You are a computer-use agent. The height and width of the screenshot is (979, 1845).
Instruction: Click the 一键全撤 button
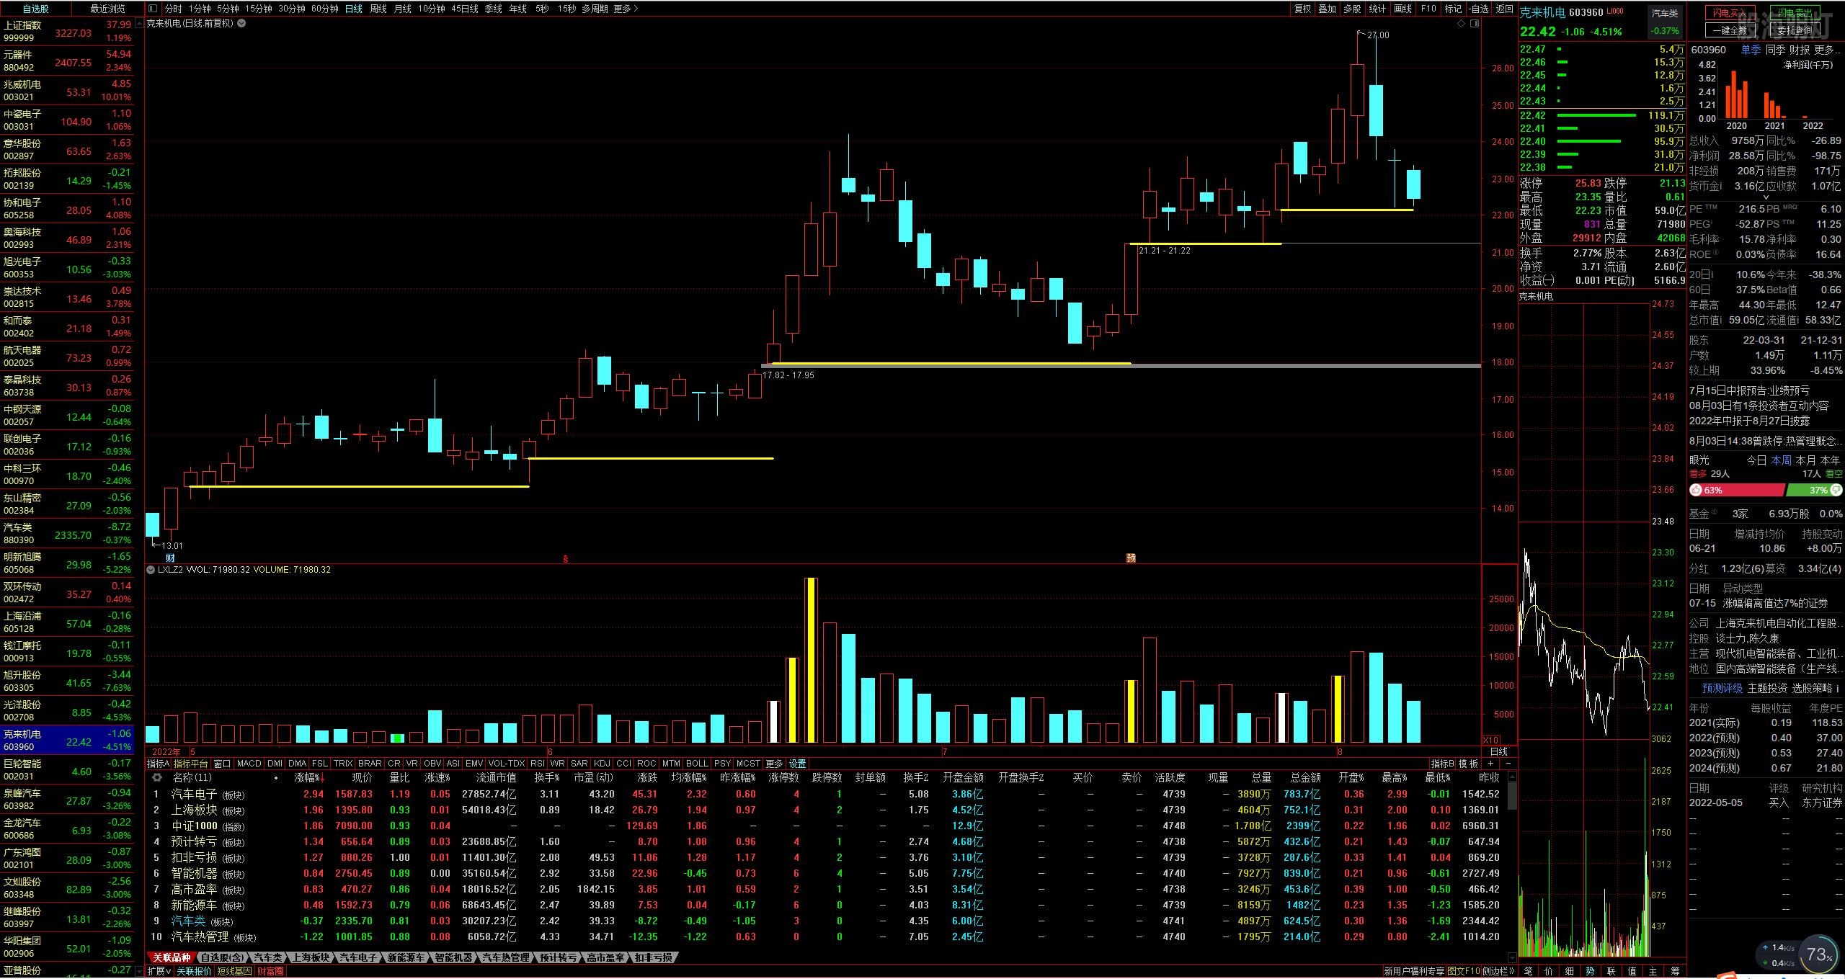coord(1730,30)
